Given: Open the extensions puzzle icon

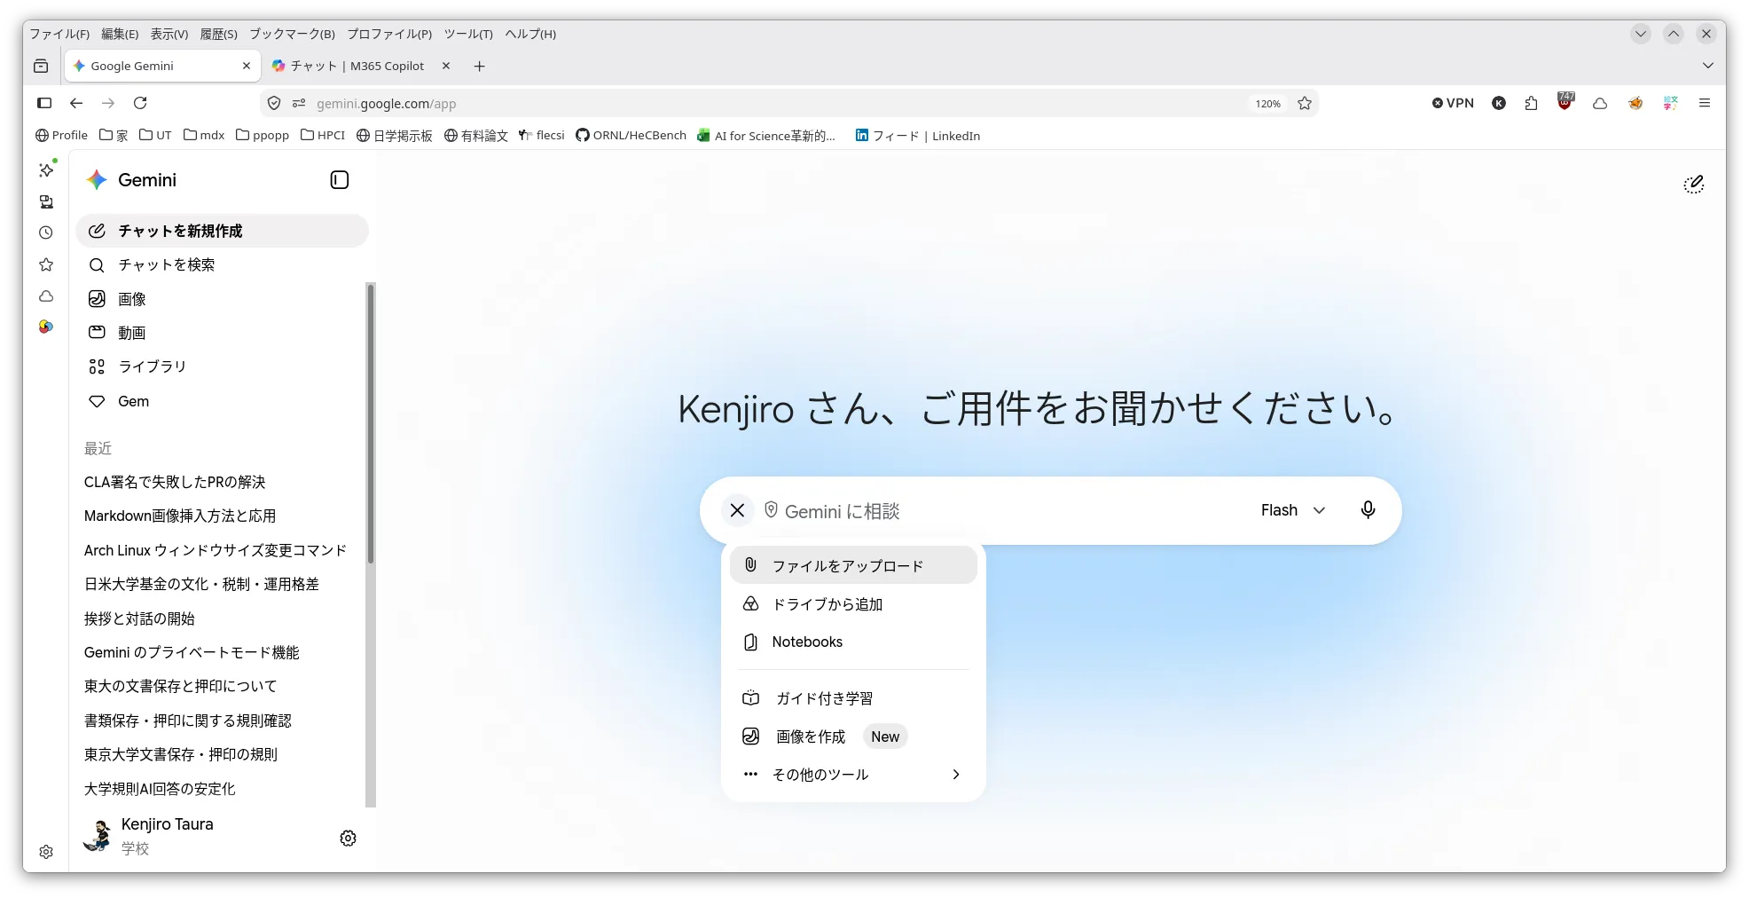Looking at the screenshot, I should pos(1531,103).
